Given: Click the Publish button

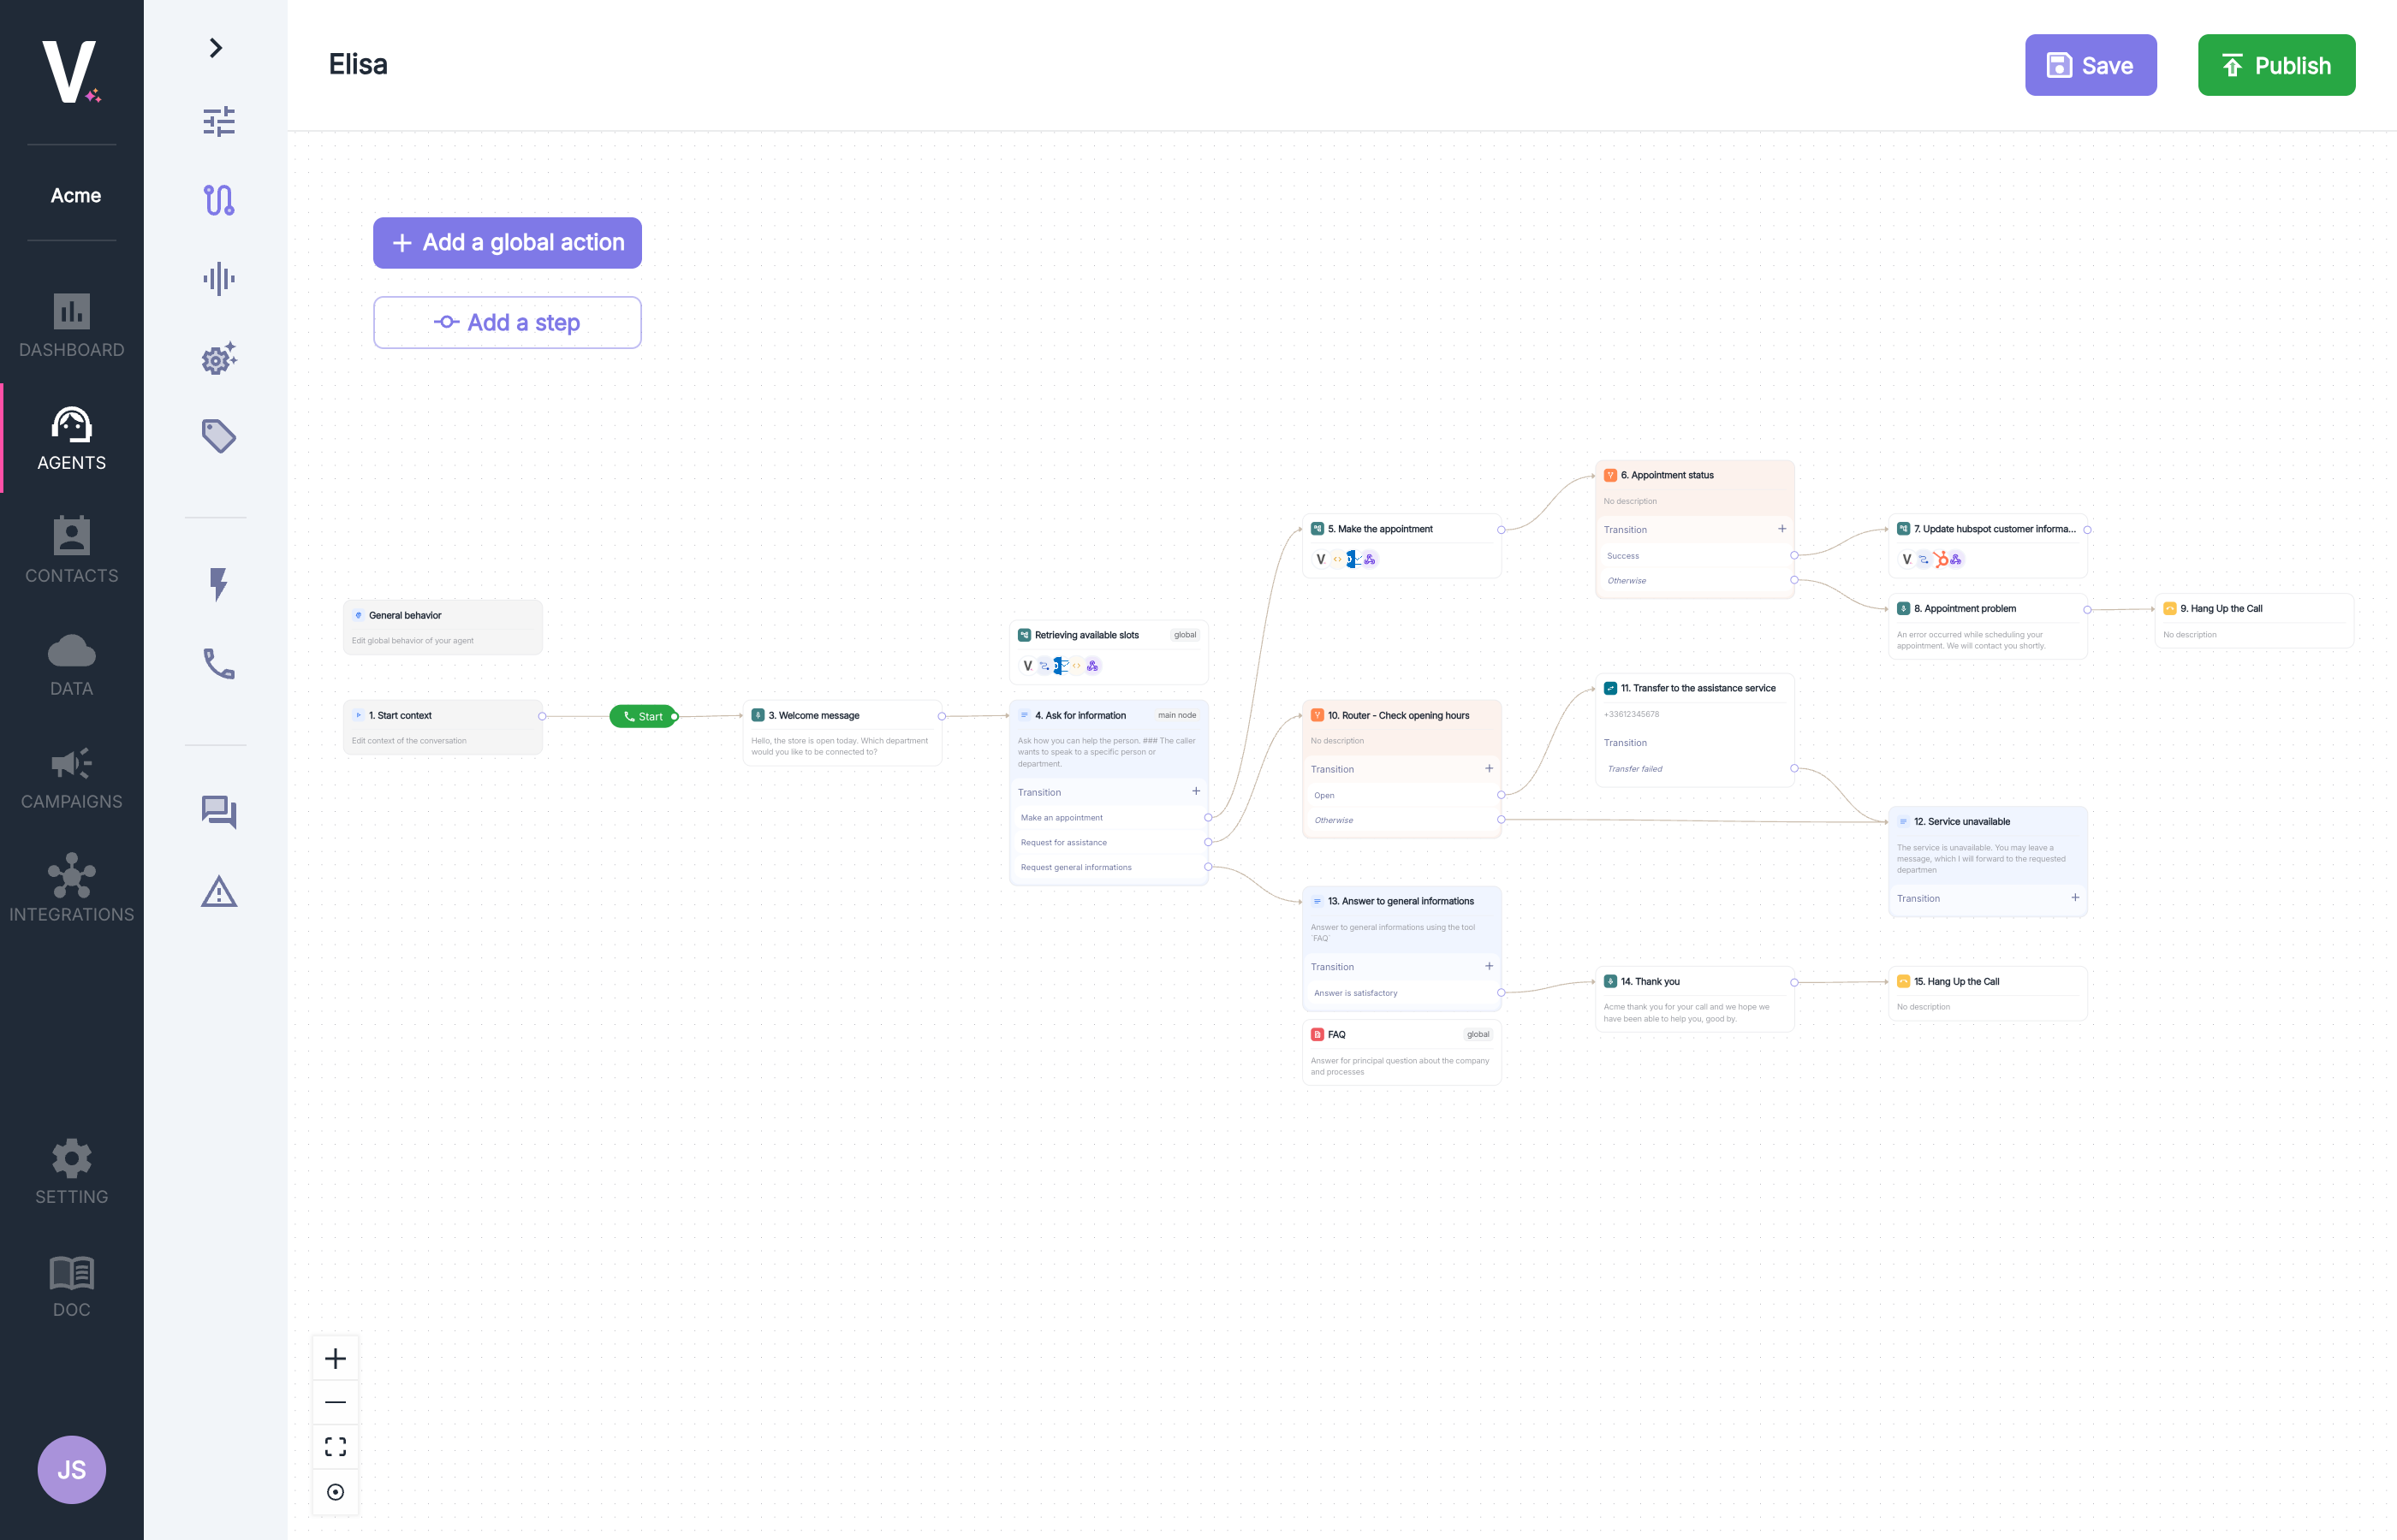Looking at the screenshot, I should tap(2276, 66).
